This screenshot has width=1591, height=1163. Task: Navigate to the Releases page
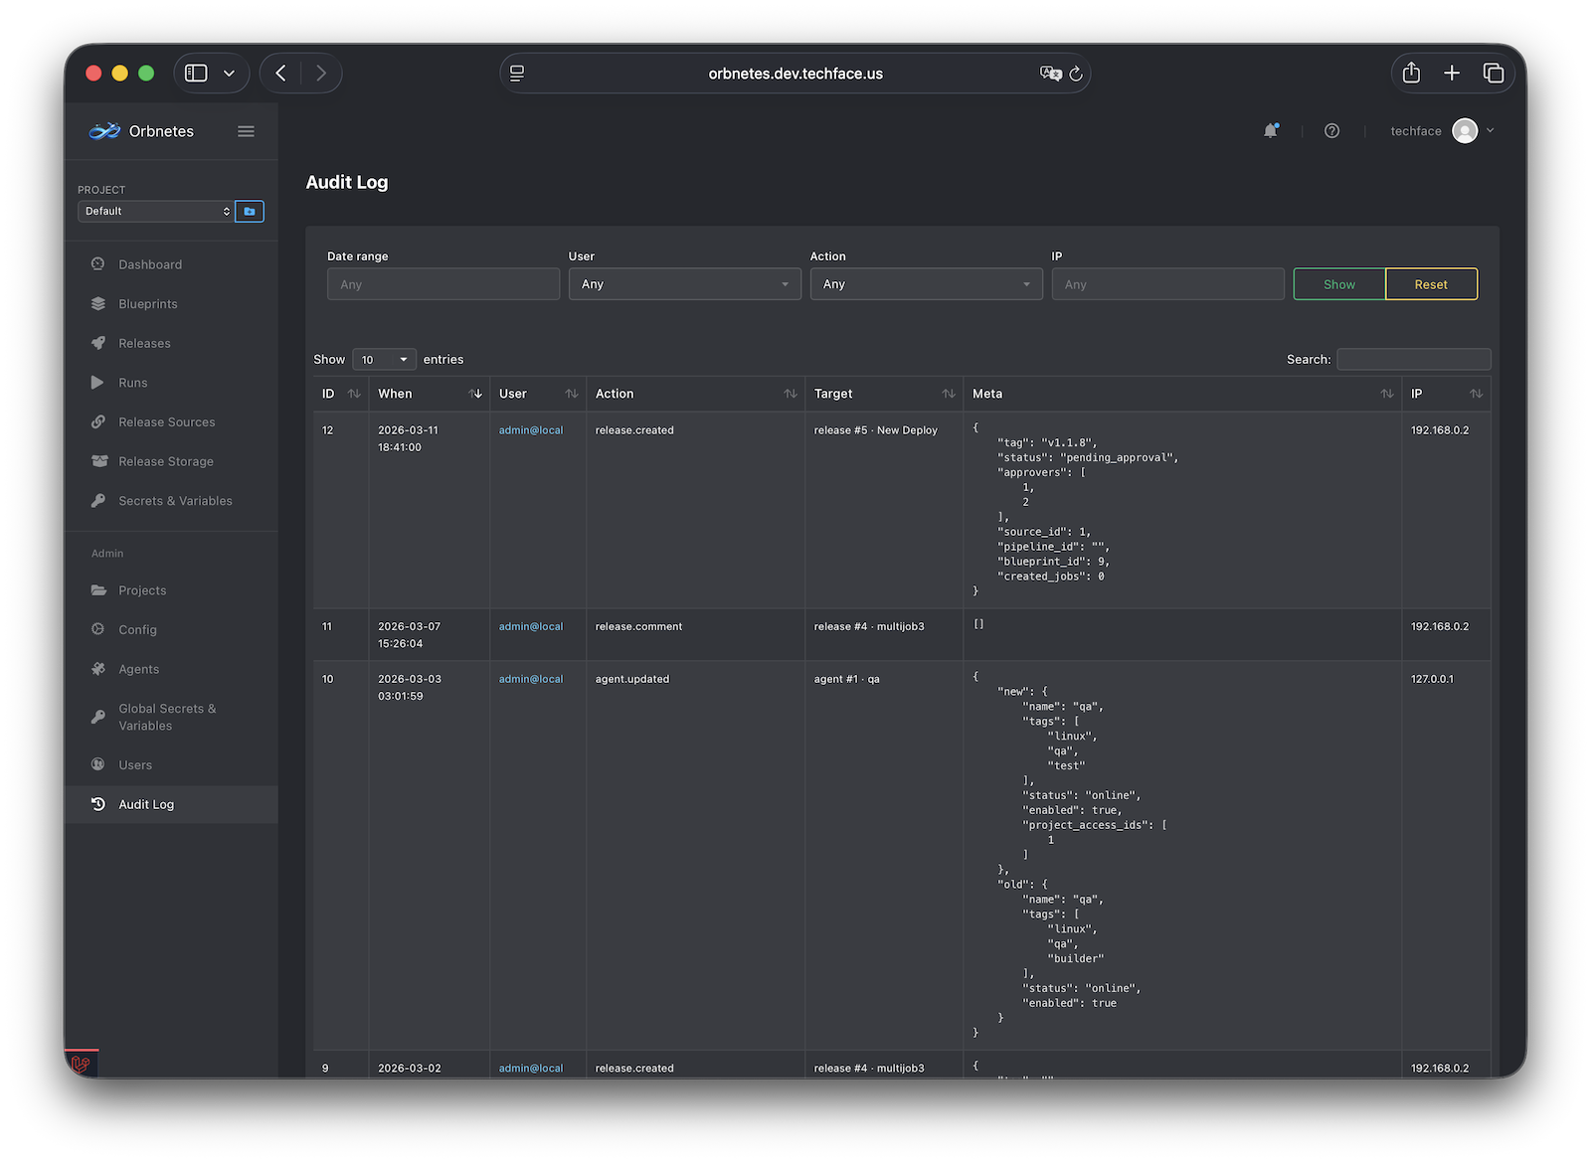click(144, 343)
